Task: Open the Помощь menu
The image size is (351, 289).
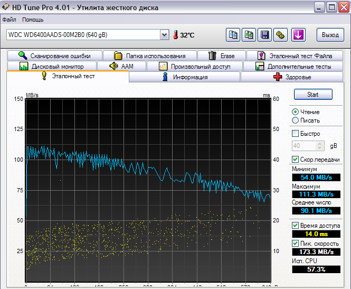Action: point(33,20)
